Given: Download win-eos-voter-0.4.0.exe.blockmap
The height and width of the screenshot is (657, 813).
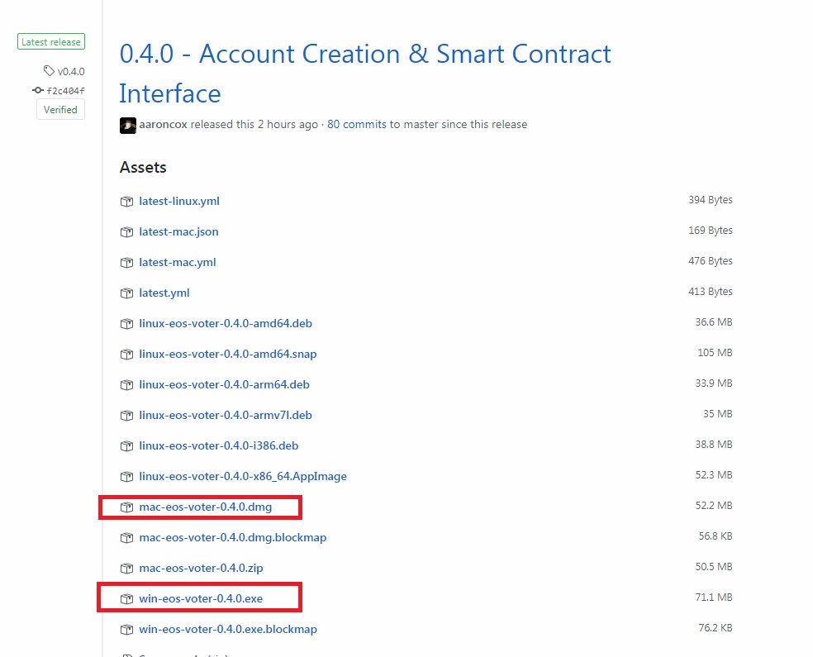Looking at the screenshot, I should [228, 630].
